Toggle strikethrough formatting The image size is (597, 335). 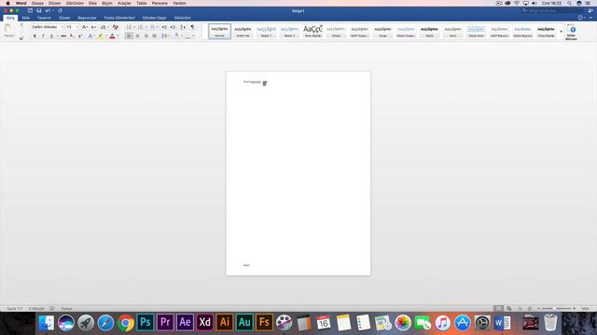(x=63, y=35)
